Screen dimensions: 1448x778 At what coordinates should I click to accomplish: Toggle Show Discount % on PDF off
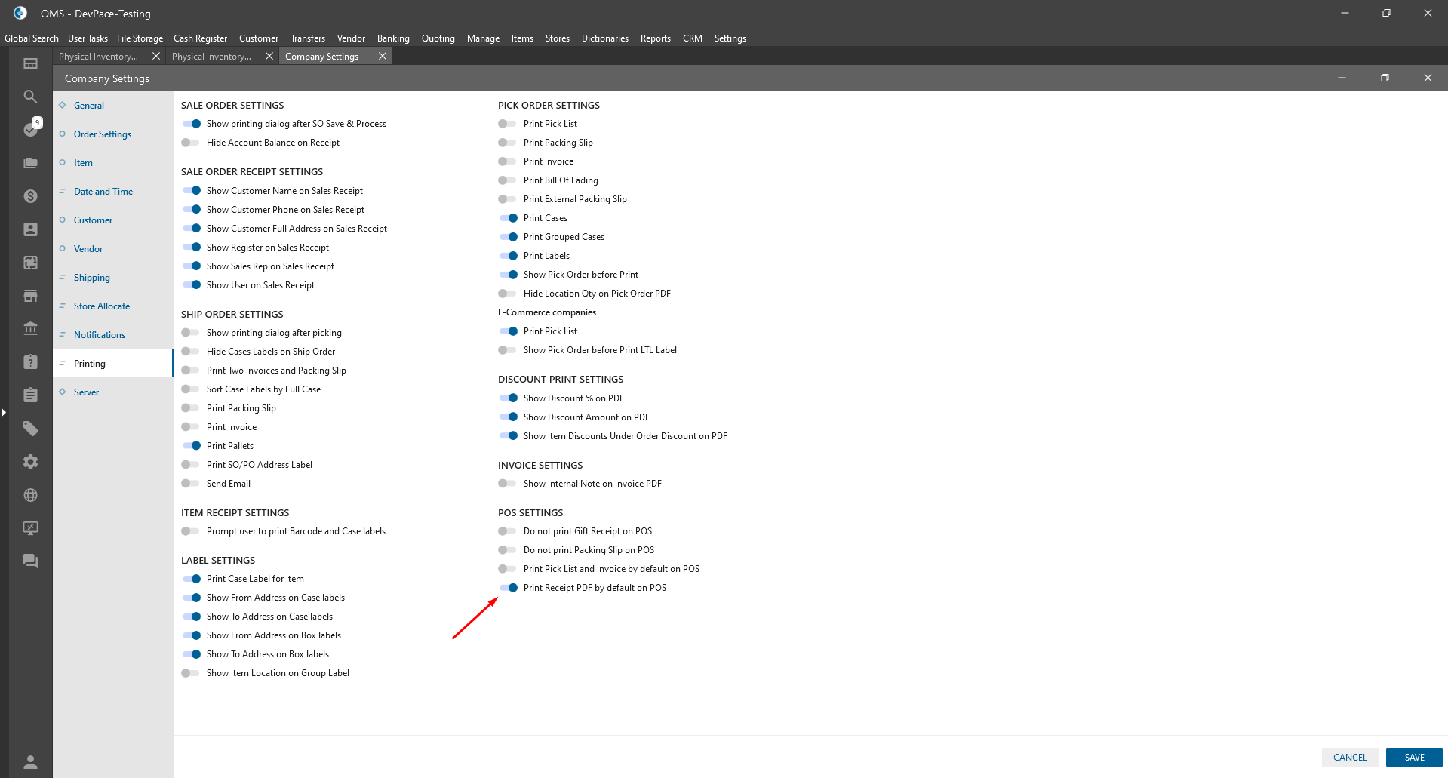(x=508, y=398)
